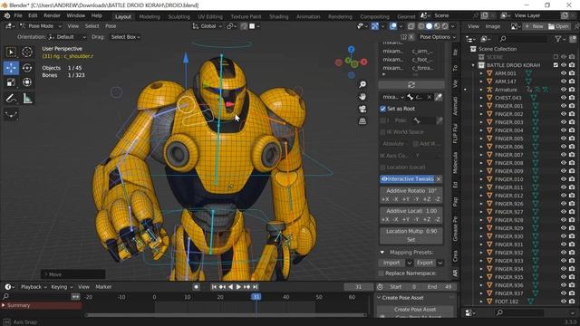Viewport: 580px width, 326px height.
Task: Click the Additive Rotation 10° field
Action: (x=411, y=191)
